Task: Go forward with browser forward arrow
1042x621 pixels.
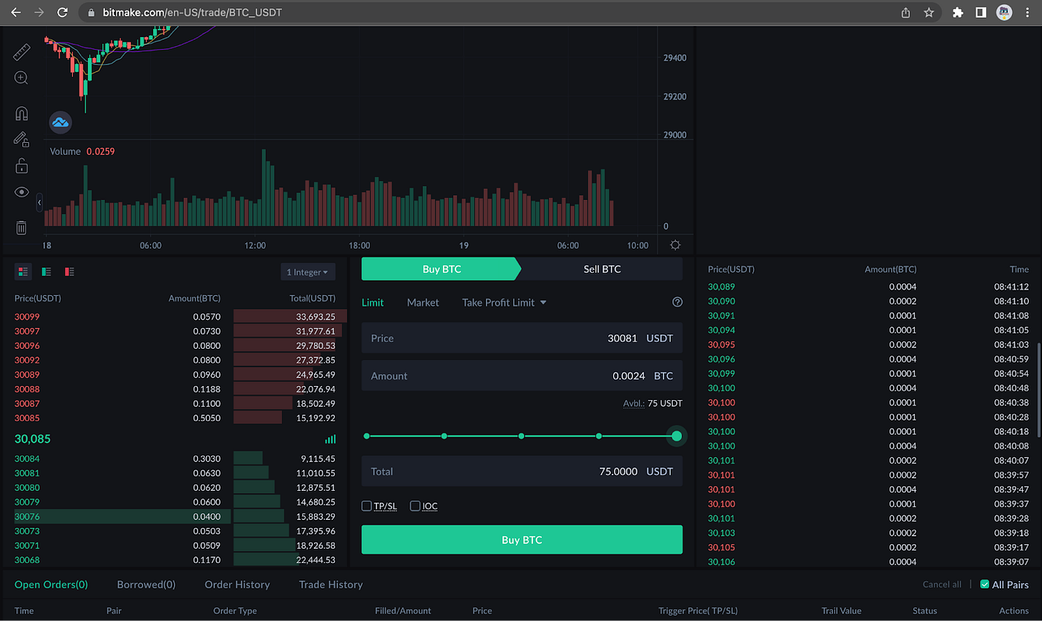Action: [39, 13]
